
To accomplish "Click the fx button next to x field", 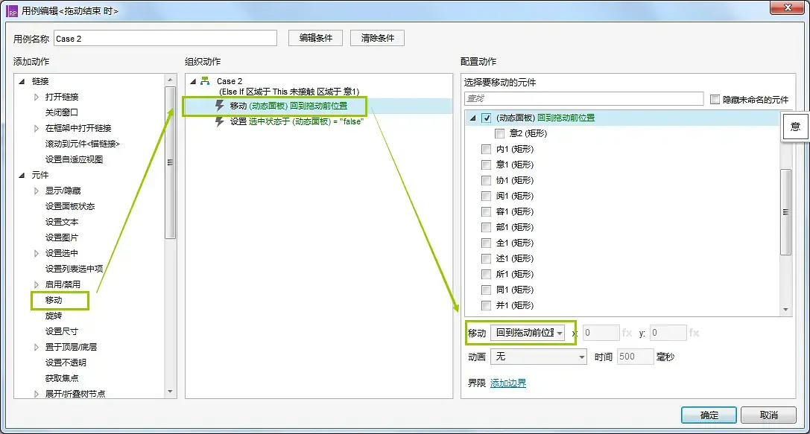I will (627, 333).
